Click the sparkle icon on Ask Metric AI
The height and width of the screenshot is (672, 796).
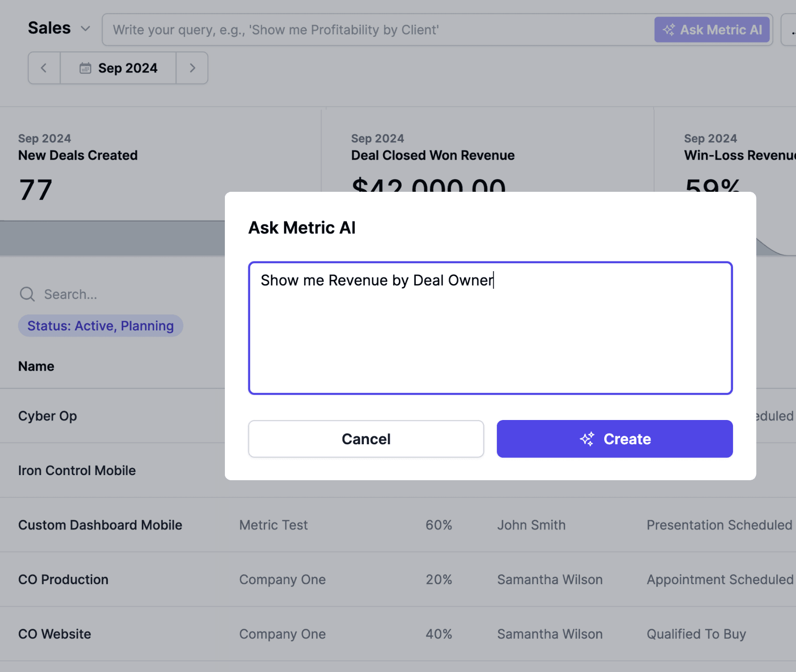pos(669,30)
